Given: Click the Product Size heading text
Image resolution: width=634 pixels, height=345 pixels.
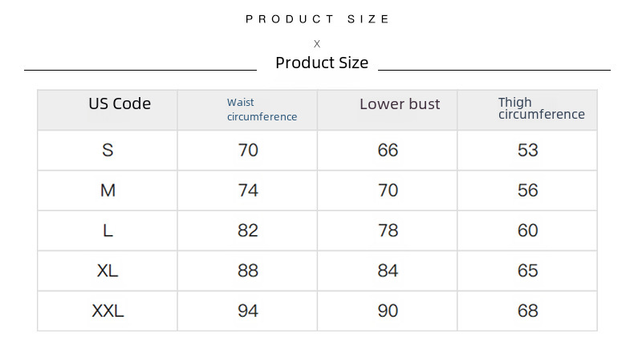Looking at the screenshot, I should coord(321,63).
